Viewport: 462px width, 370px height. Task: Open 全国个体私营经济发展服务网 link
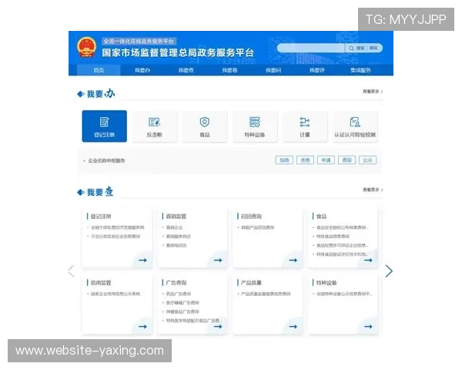pyautogui.click(x=118, y=227)
